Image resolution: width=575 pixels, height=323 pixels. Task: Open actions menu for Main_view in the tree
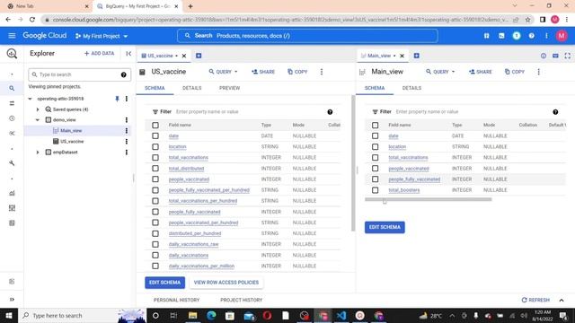pyautogui.click(x=127, y=130)
